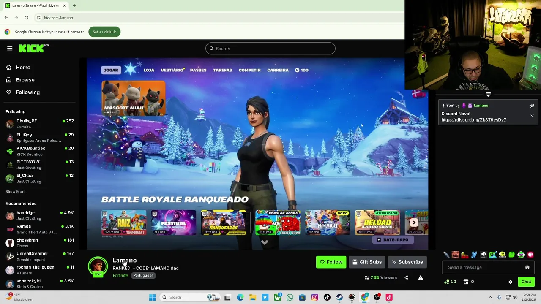Screen dimensions: 541x304
Task: Open the PASSES tab in Fortnite
Action: pyautogui.click(x=198, y=70)
